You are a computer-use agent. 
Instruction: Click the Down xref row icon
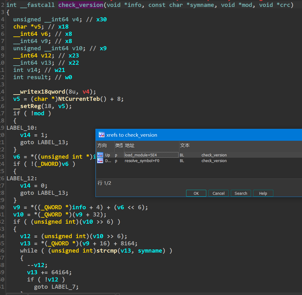[x=100, y=161]
